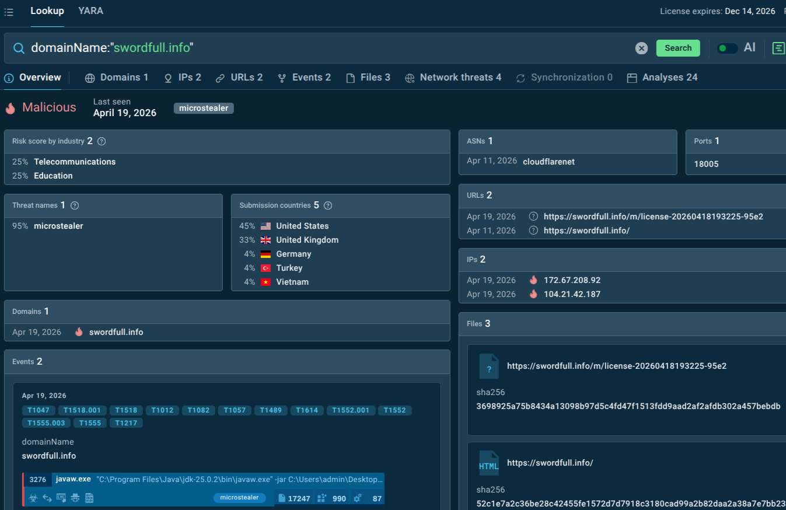Select the Telecommunications risk row

pos(227,162)
